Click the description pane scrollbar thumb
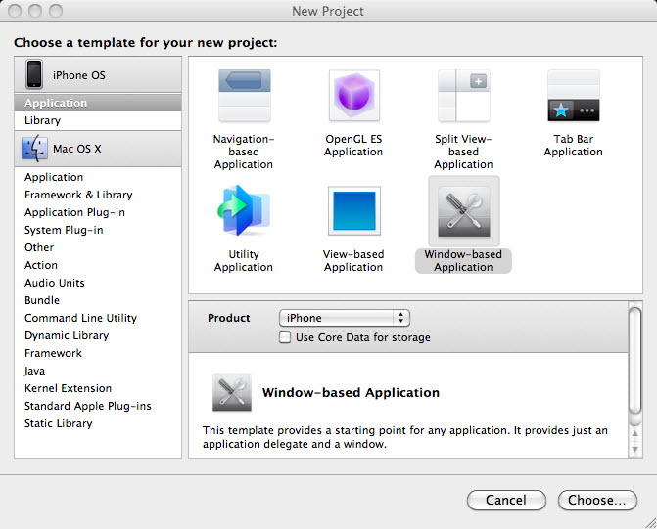 (635, 361)
